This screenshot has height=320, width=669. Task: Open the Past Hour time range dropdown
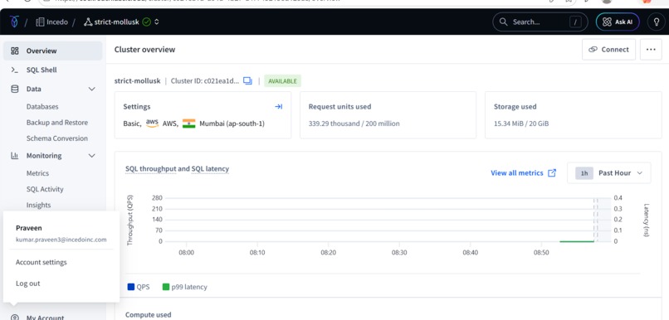tap(609, 173)
